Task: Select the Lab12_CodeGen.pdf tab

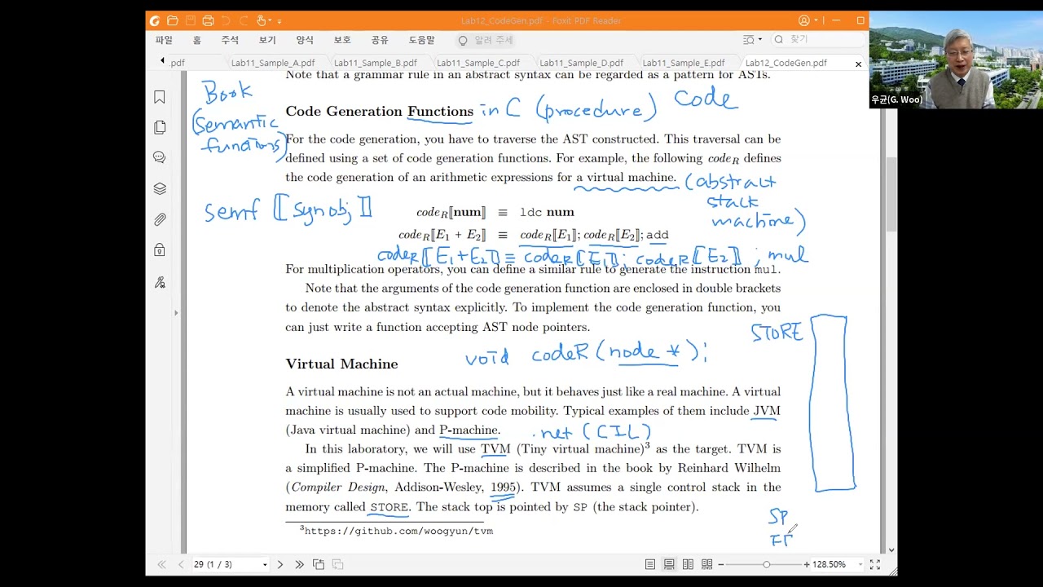Action: coord(786,63)
